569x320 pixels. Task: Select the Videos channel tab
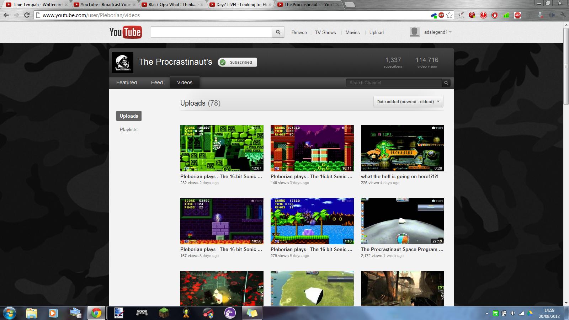185,82
